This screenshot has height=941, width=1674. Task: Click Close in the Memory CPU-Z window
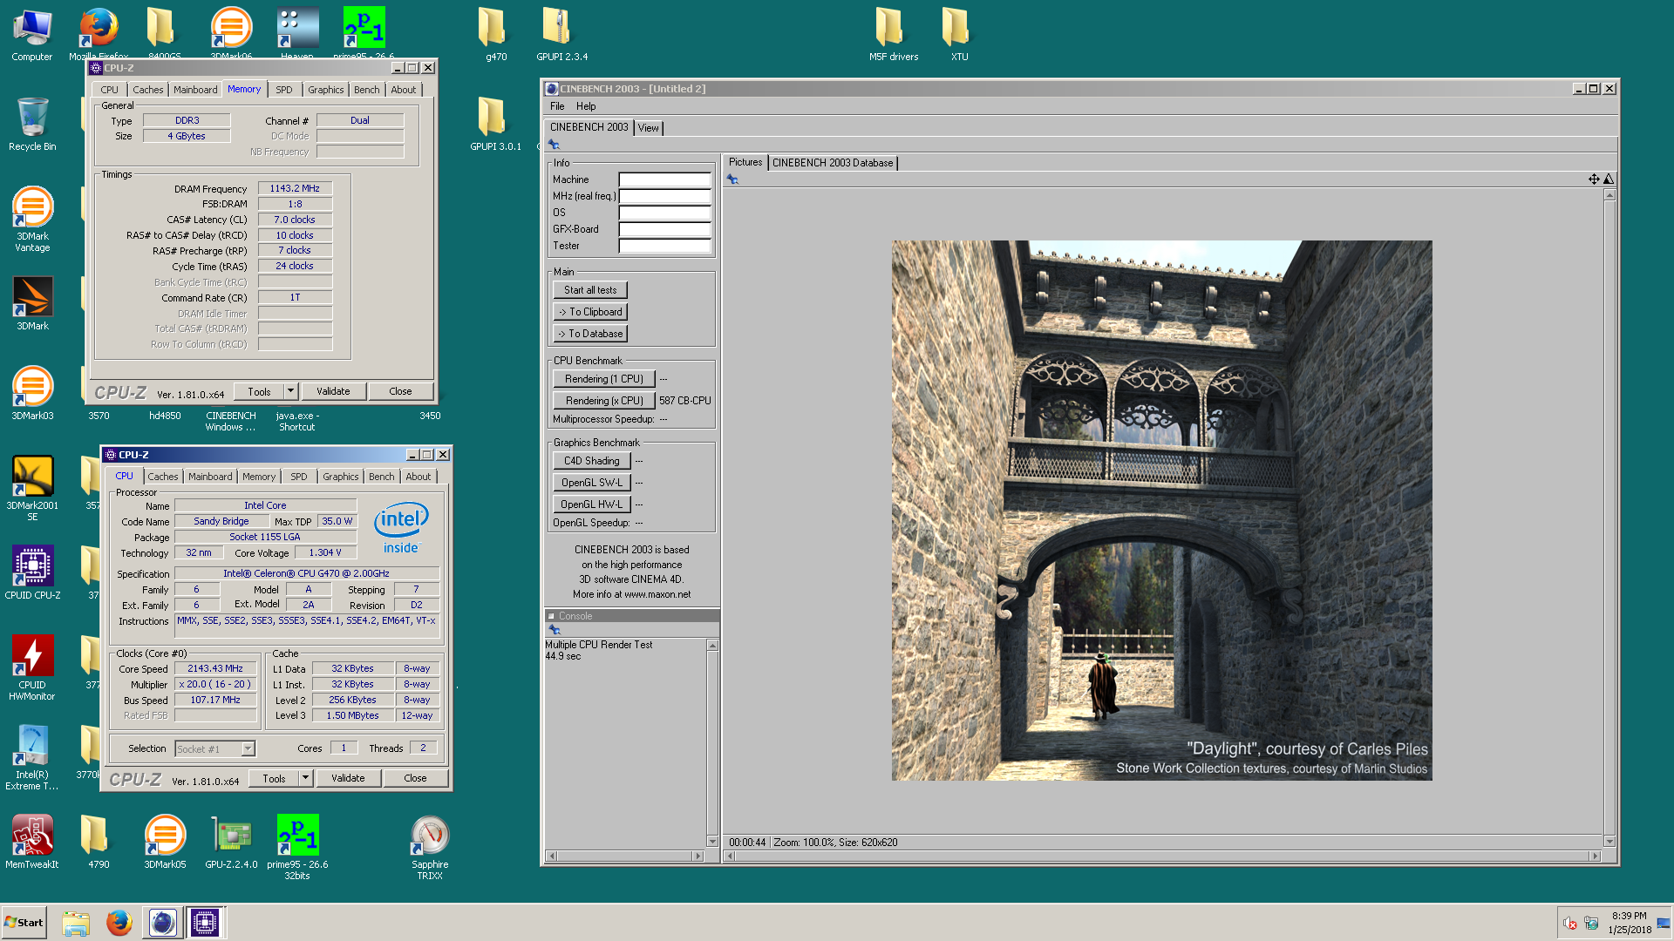[x=400, y=391]
